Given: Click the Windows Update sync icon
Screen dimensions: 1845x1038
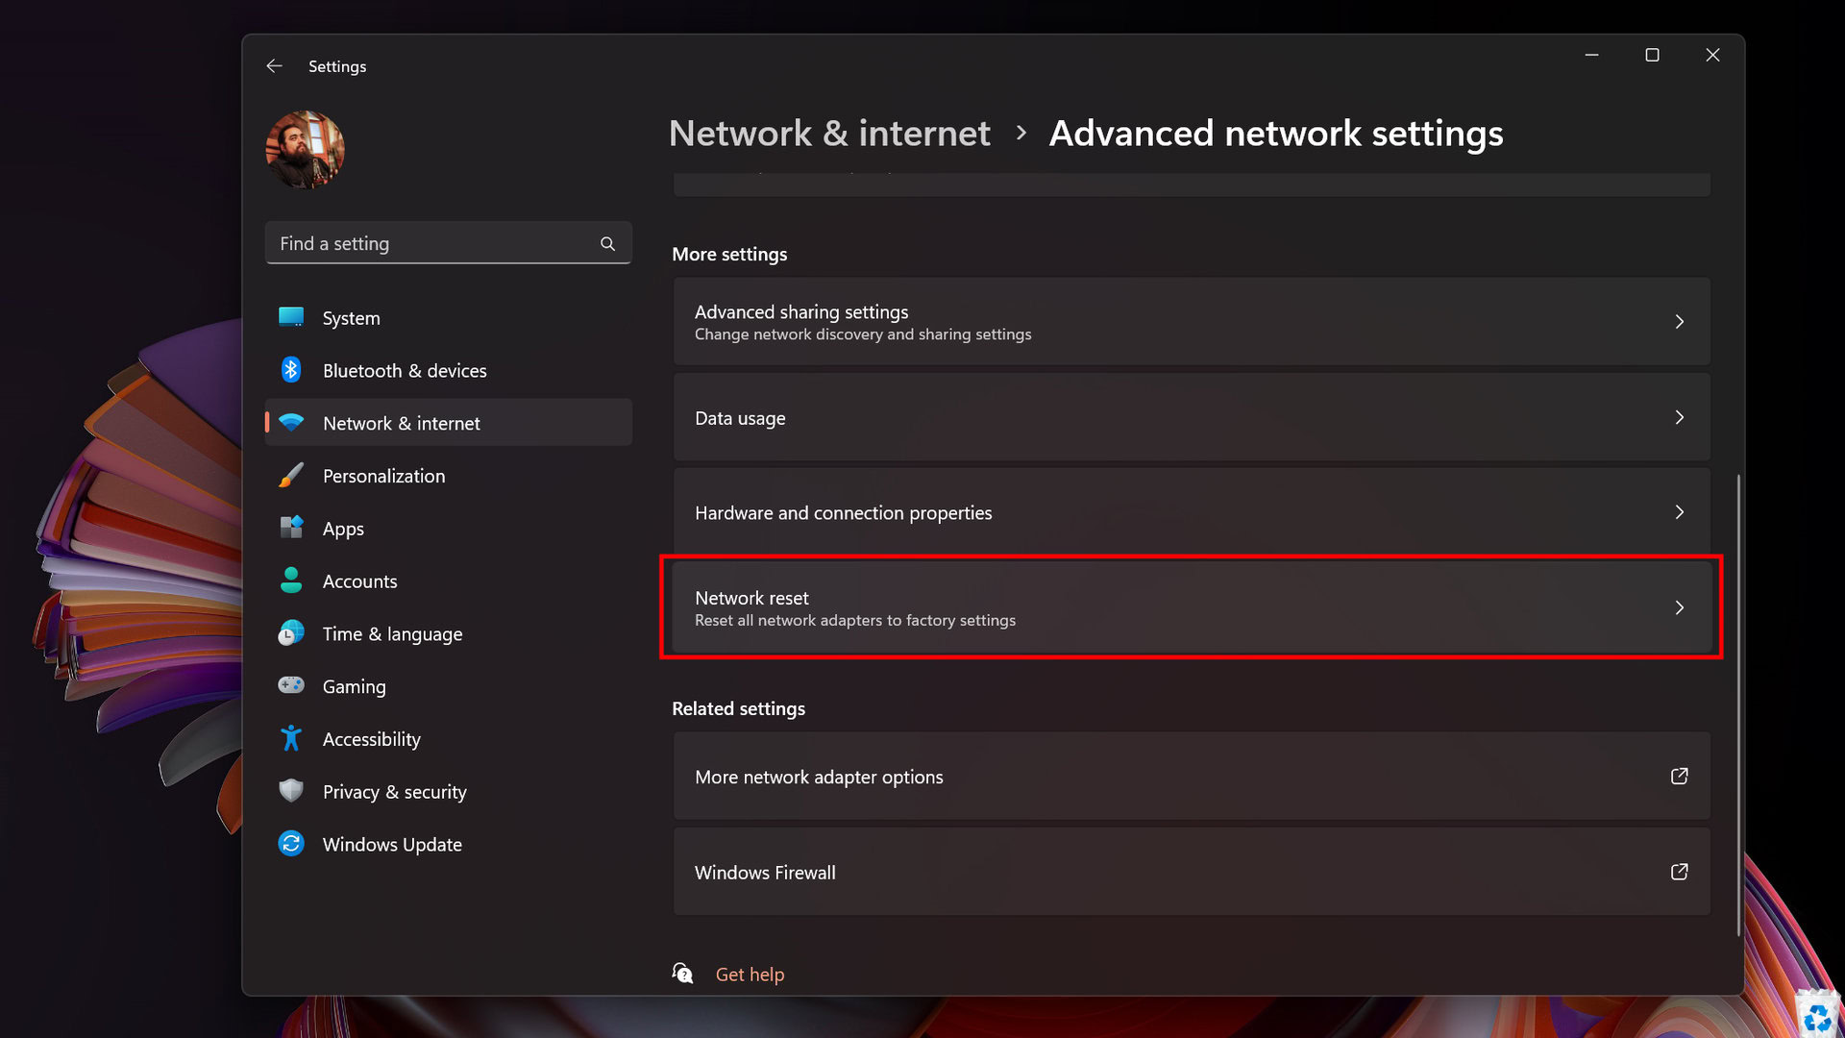Looking at the screenshot, I should 291,844.
